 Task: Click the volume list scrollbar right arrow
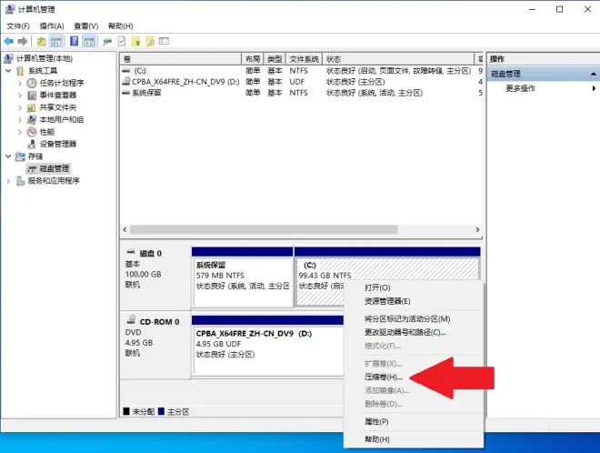[x=477, y=229]
